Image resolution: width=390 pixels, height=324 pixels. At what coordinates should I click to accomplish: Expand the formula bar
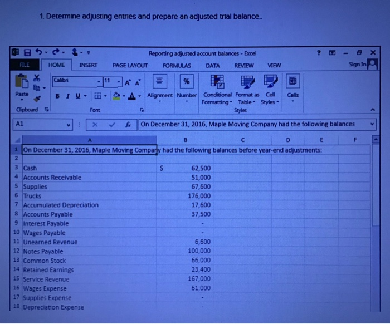pos(372,124)
